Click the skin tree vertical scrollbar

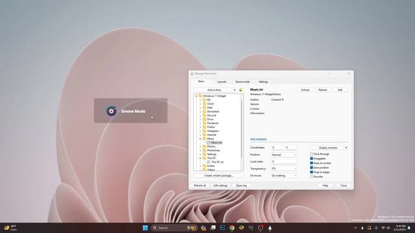[x=242, y=129]
